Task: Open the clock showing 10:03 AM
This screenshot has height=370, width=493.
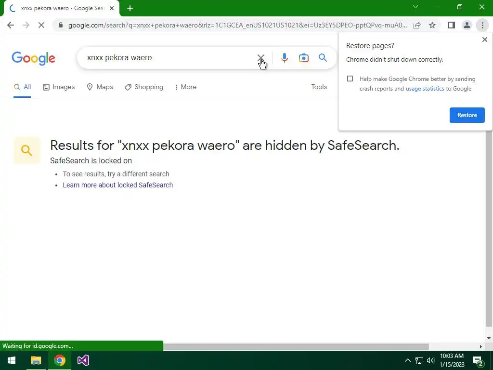Action: pos(452,360)
